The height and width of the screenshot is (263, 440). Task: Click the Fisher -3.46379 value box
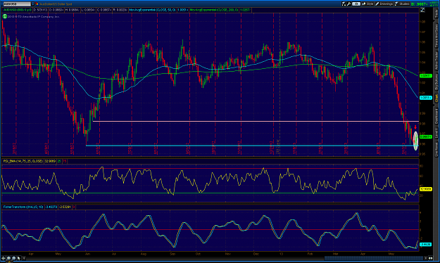click(x=51, y=207)
